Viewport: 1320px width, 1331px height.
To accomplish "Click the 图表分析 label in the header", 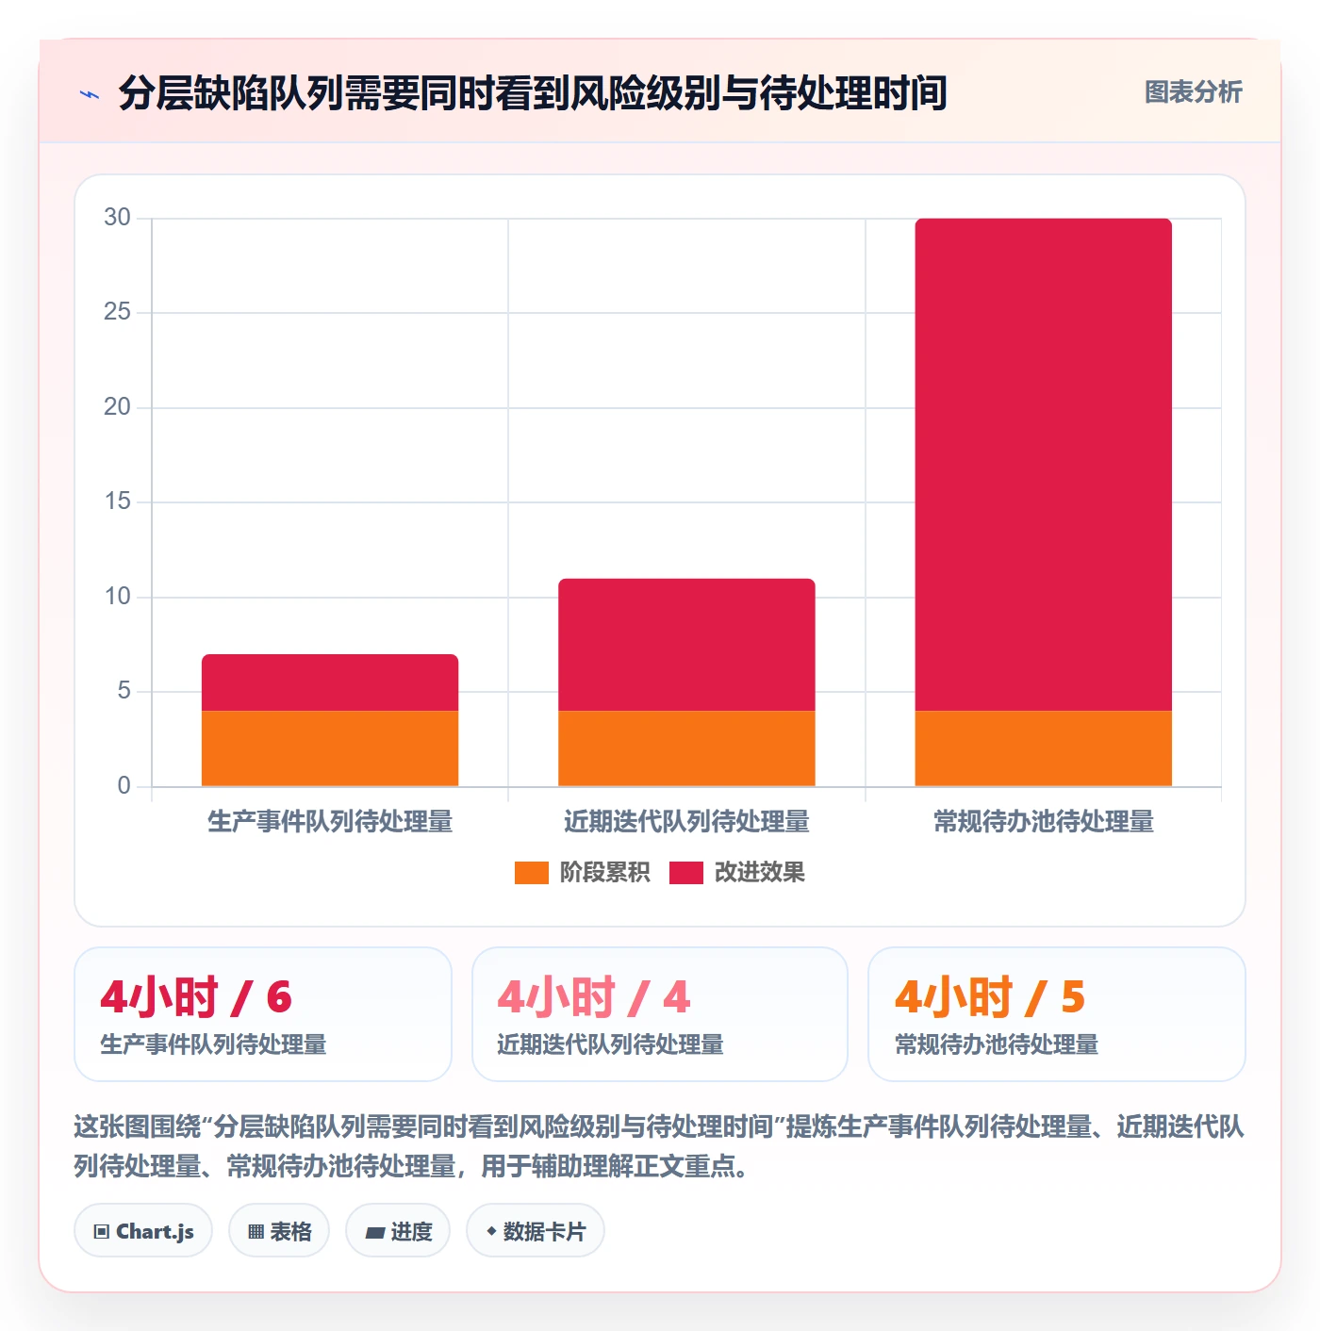I will [1193, 92].
